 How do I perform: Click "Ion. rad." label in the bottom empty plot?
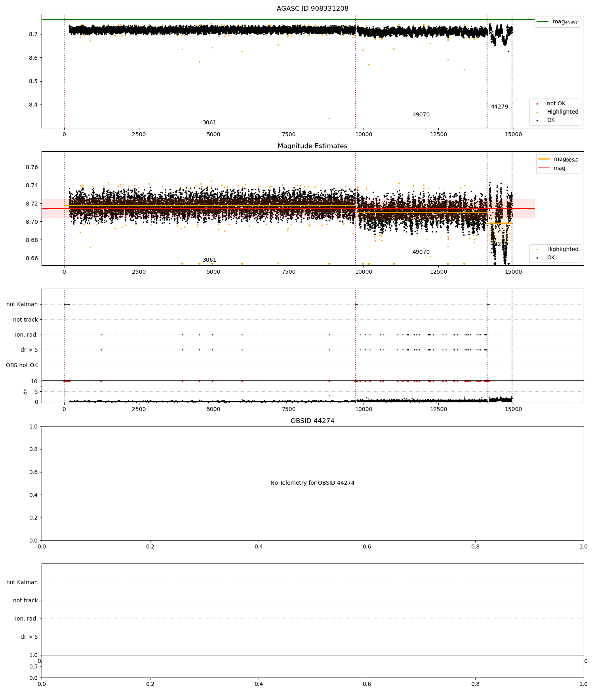(x=27, y=619)
